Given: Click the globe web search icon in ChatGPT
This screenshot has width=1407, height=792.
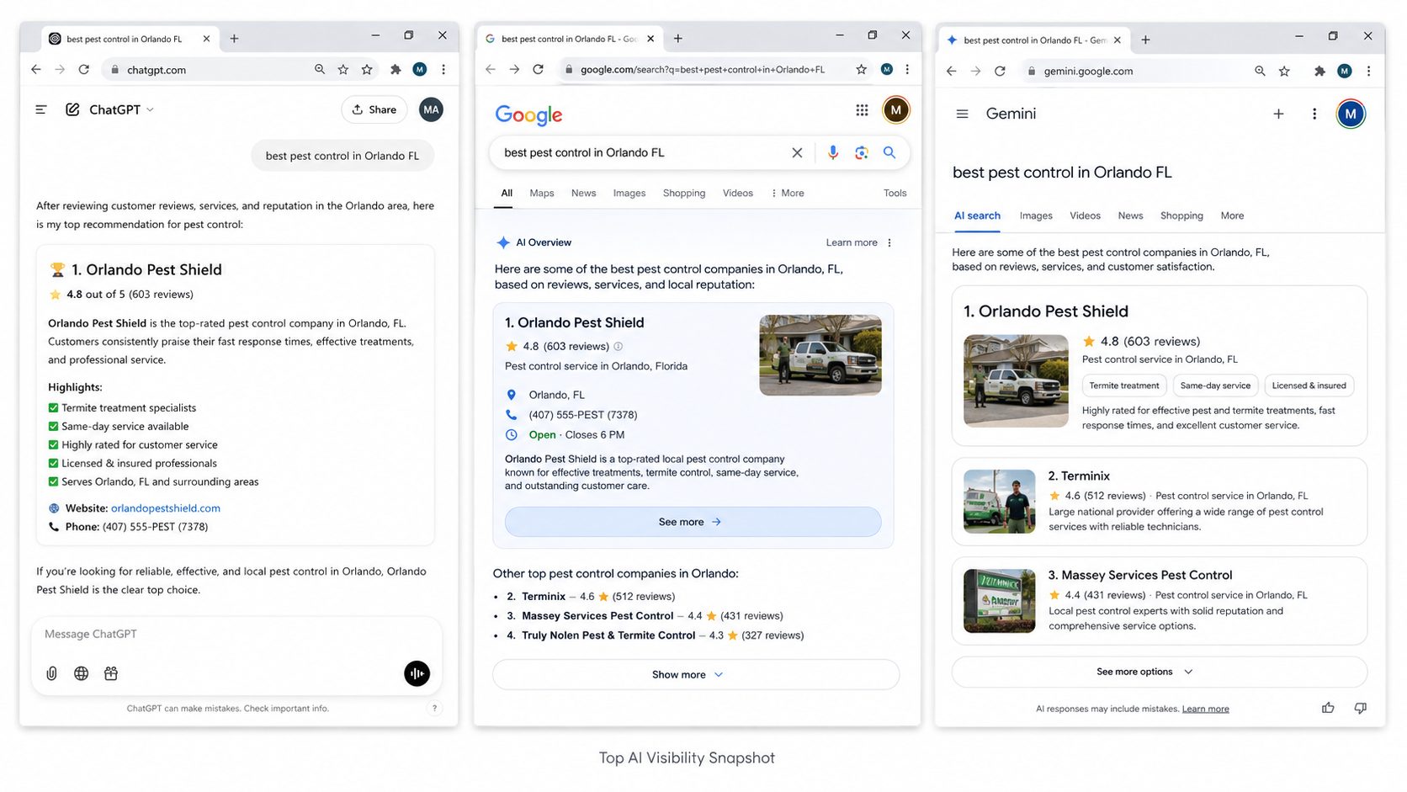Looking at the screenshot, I should click(x=82, y=673).
